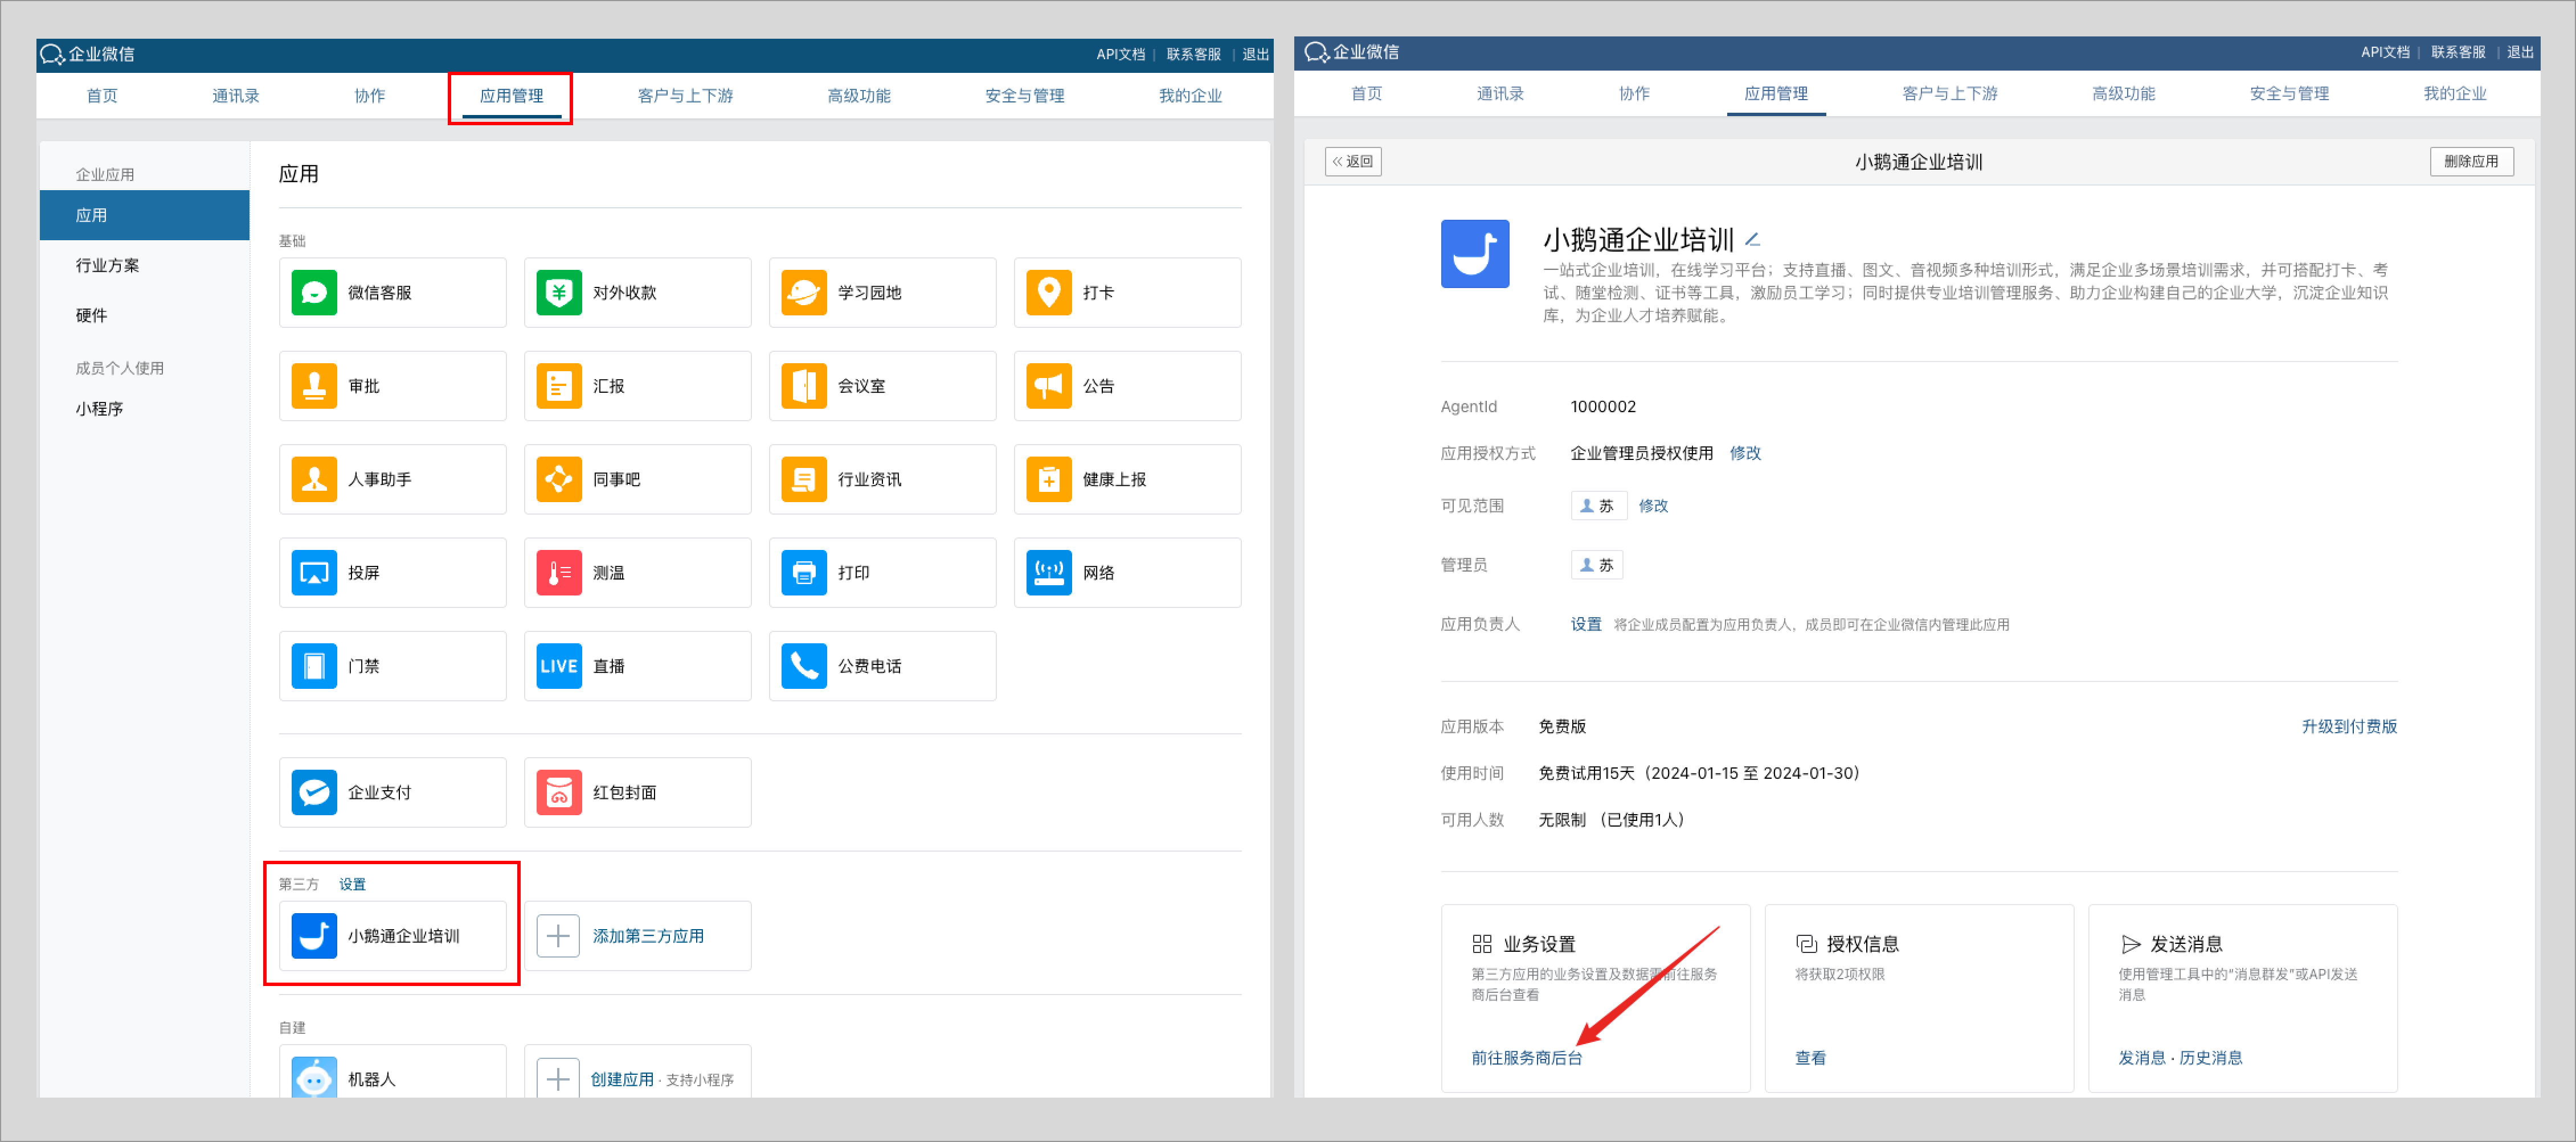Screen dimensions: 2576x1142
Task: Click 前往服务商后台 link
Action: tap(1526, 1057)
